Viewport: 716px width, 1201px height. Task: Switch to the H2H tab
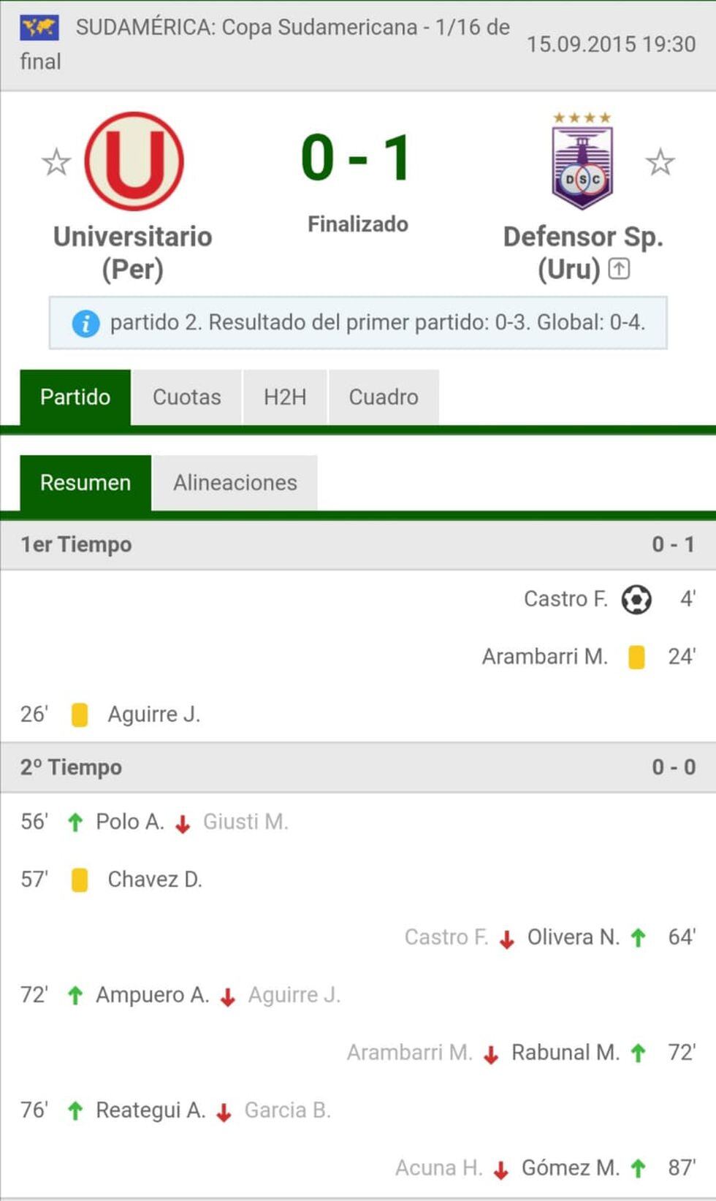(285, 397)
